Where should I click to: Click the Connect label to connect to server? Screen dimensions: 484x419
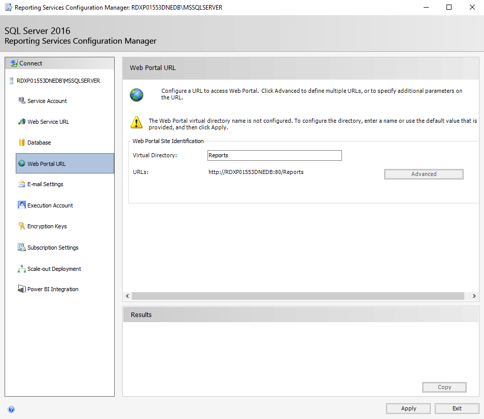(30, 63)
